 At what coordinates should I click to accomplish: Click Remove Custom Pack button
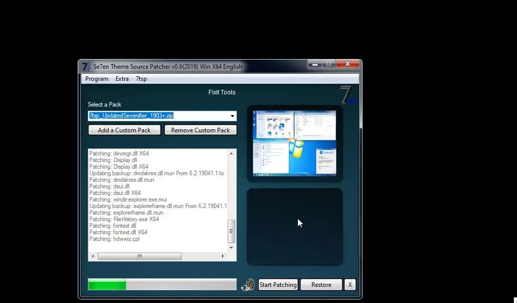click(200, 130)
